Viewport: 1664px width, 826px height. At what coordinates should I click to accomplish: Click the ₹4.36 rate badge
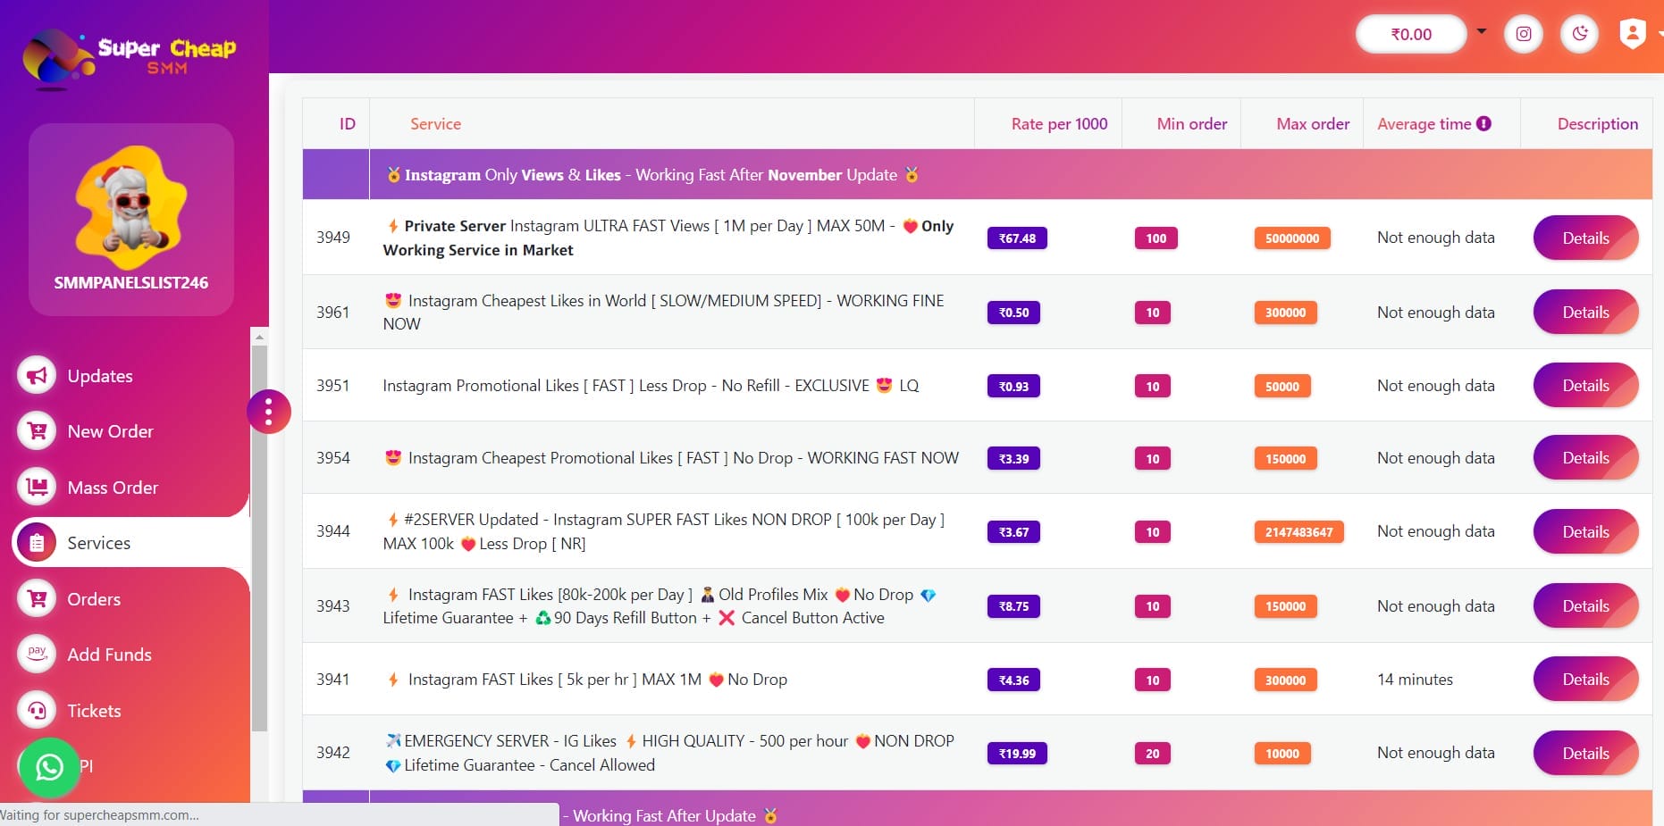(x=1013, y=680)
